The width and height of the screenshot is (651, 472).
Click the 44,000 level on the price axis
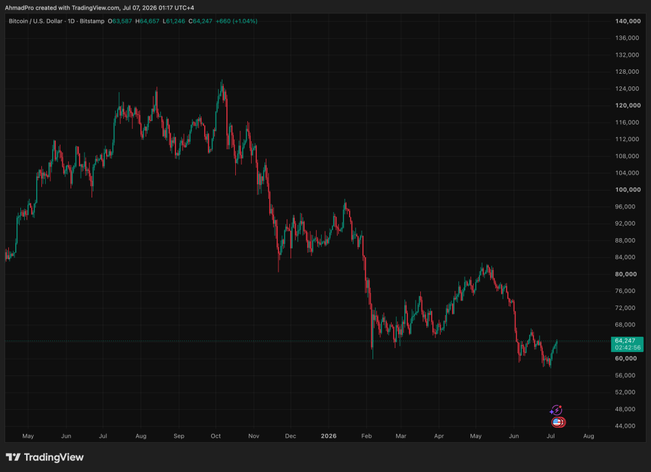pyautogui.click(x=625, y=426)
